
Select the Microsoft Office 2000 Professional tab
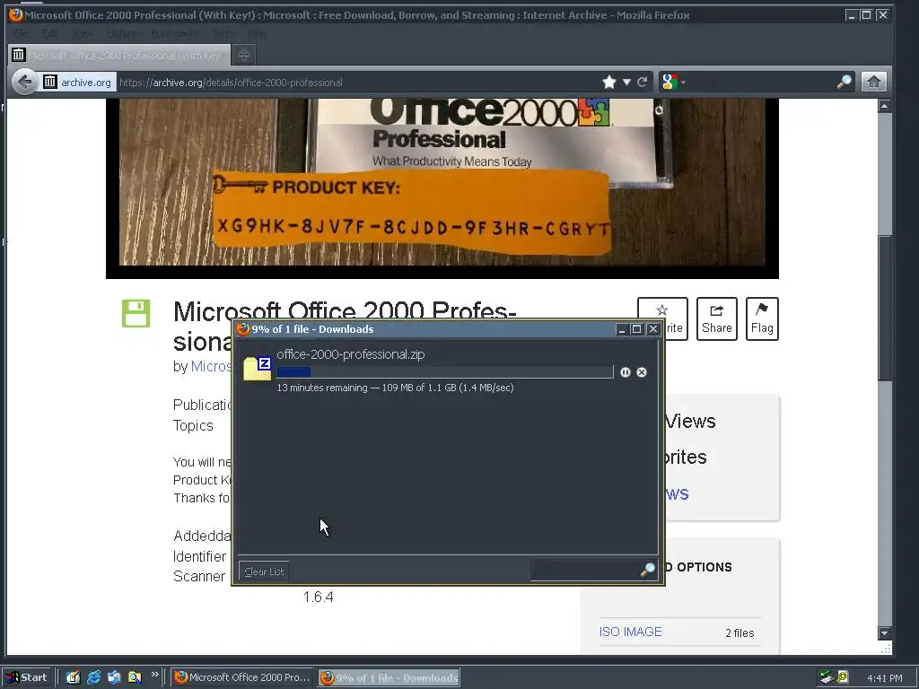tap(119, 55)
